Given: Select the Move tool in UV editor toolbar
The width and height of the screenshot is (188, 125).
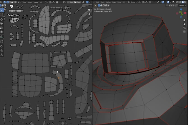Looking at the screenshot, I should [x=2, y=19].
